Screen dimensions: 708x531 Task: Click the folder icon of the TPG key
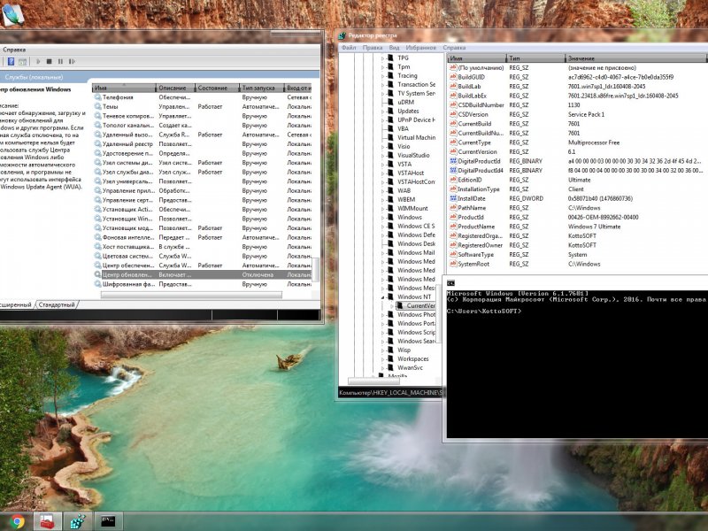point(391,58)
